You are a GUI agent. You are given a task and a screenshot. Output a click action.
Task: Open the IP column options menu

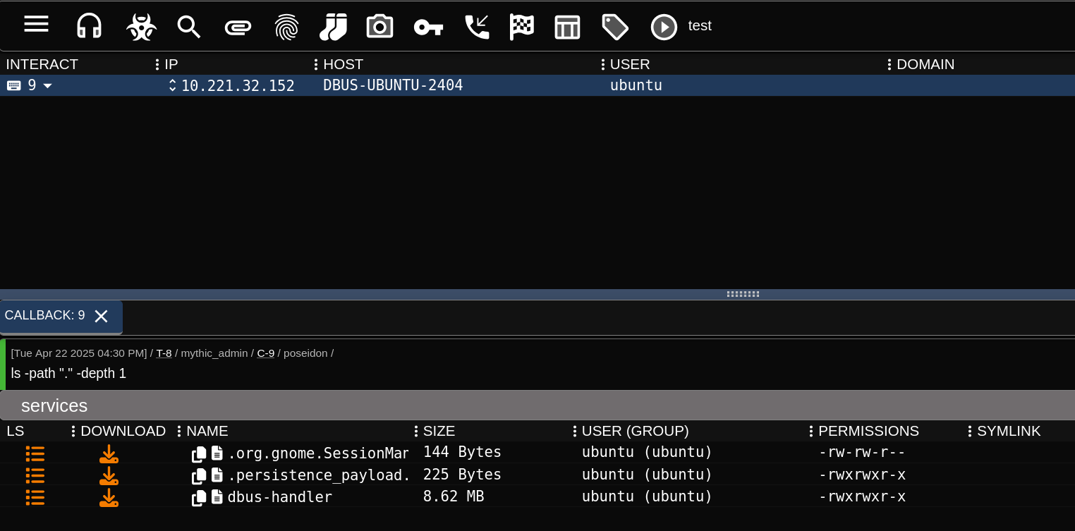157,64
